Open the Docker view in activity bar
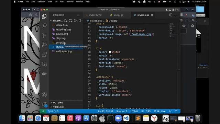Screen dimensions: 220x124 [x=44, y=73]
